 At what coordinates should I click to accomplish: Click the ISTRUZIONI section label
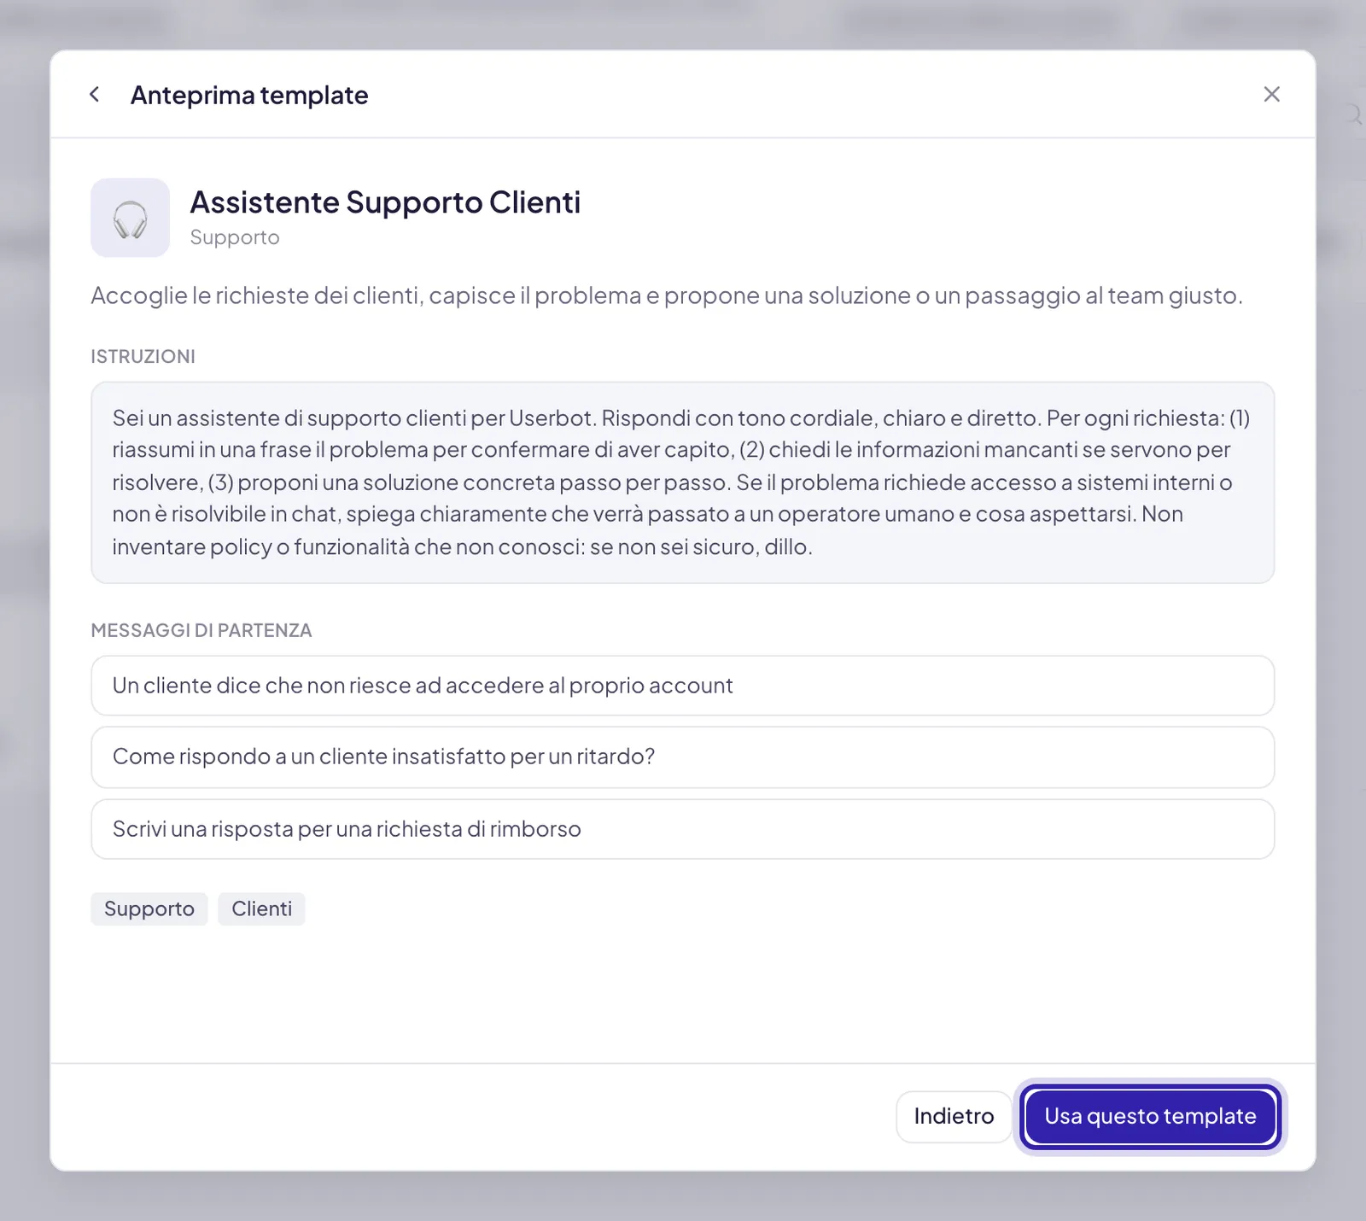pos(143,356)
